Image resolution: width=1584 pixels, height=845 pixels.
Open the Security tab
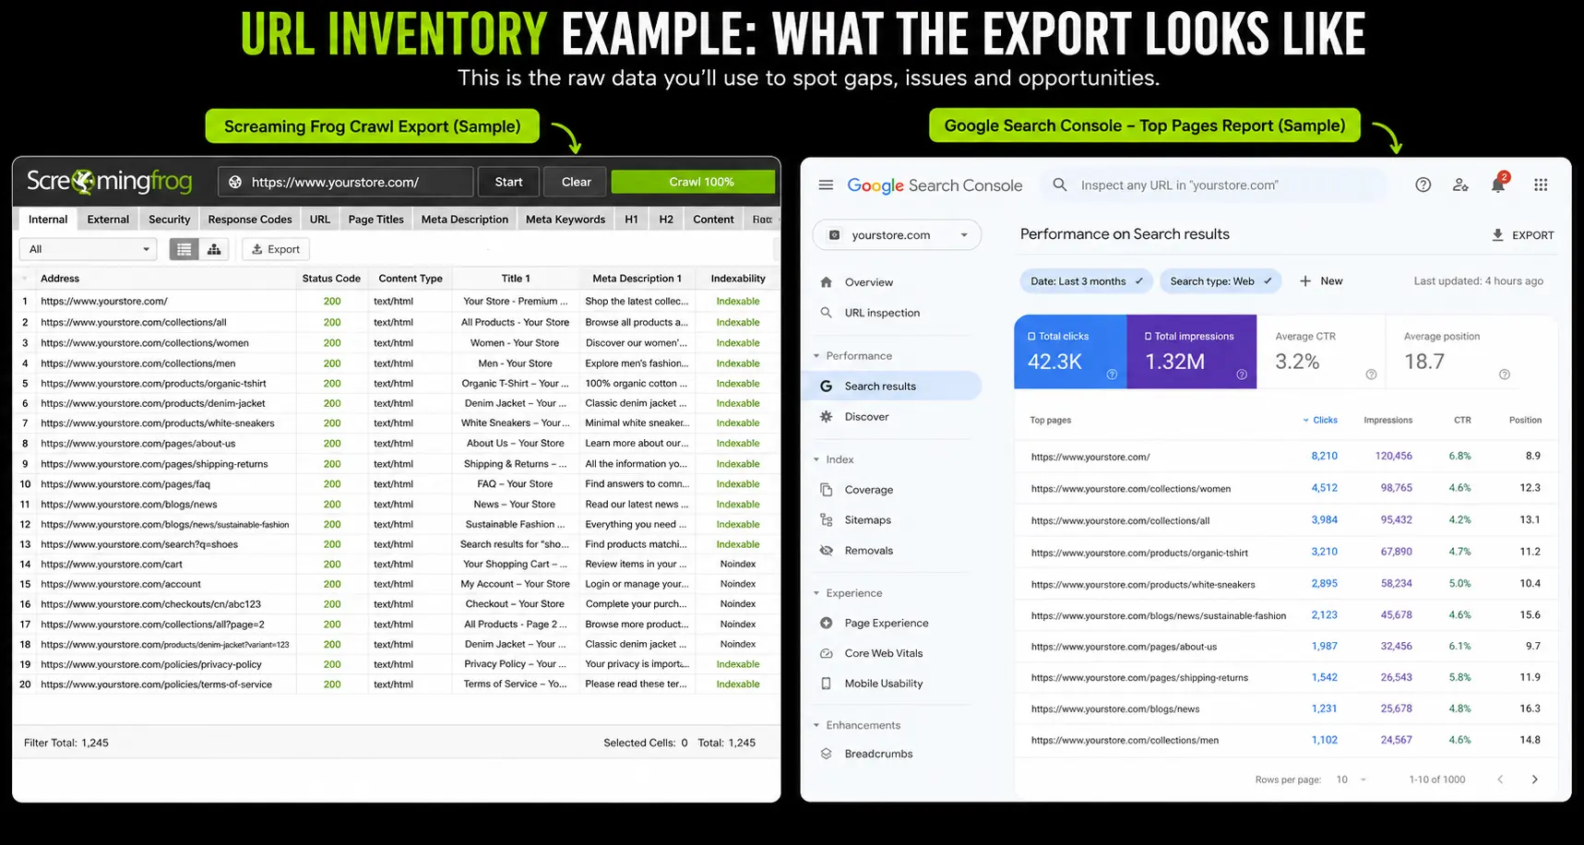coord(170,220)
